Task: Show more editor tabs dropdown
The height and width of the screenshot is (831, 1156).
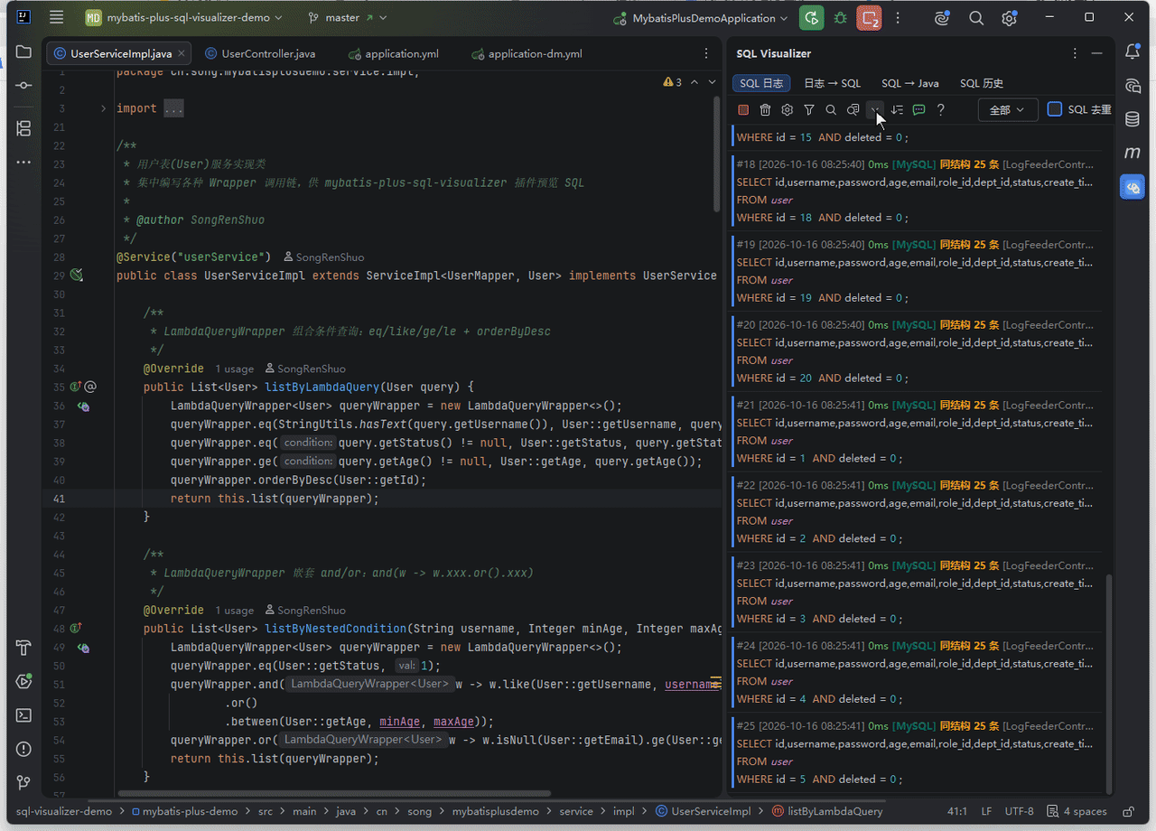Action: (x=706, y=53)
